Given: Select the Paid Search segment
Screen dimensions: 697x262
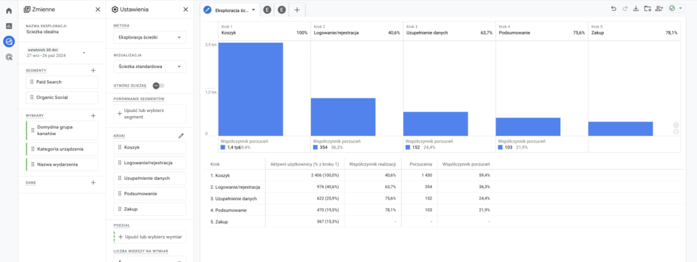Looking at the screenshot, I should coord(62,82).
